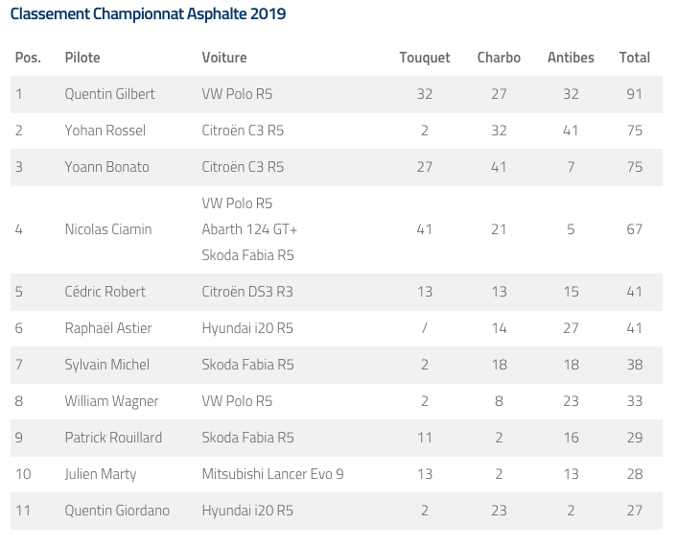
Task: Select the Nicolas Ciamin row name
Action: [x=108, y=229]
